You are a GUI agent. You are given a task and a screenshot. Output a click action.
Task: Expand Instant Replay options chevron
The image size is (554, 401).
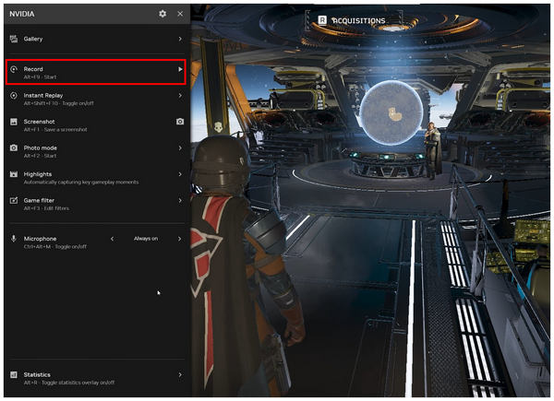[180, 95]
